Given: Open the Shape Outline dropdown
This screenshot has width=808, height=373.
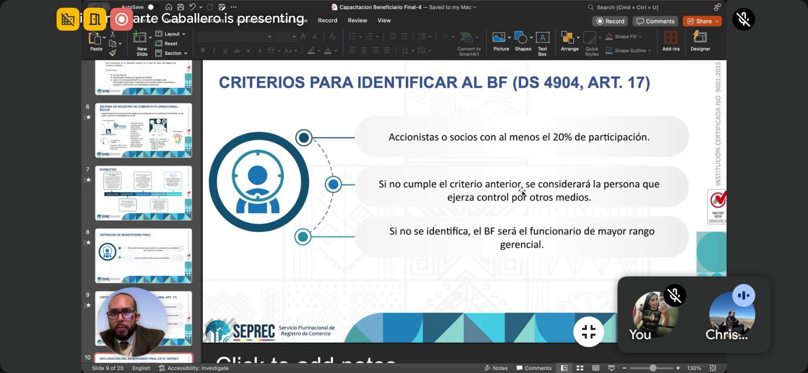Looking at the screenshot, I should 629,50.
